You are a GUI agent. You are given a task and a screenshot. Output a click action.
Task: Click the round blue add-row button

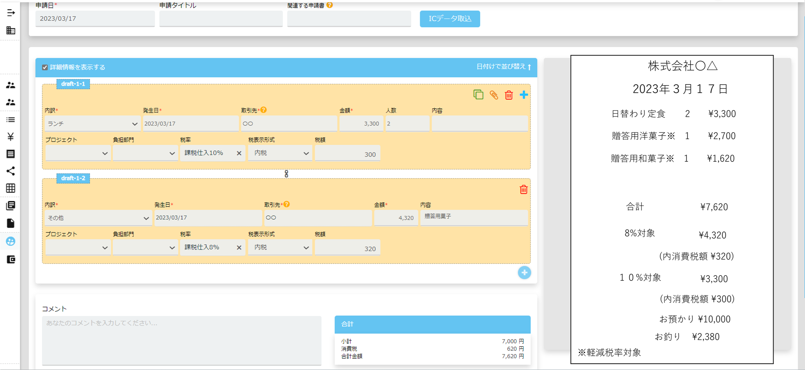[524, 273]
